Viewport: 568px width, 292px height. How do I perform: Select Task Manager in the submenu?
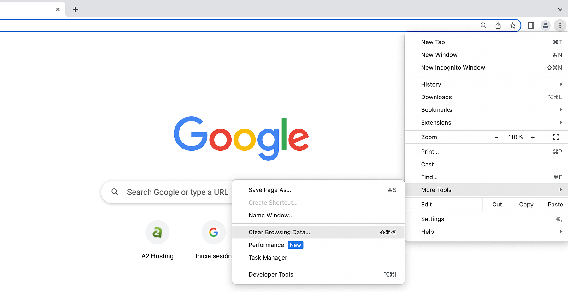coord(268,257)
